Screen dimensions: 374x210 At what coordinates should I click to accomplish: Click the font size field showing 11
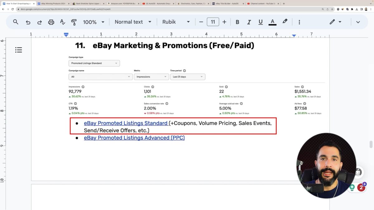tap(213, 22)
